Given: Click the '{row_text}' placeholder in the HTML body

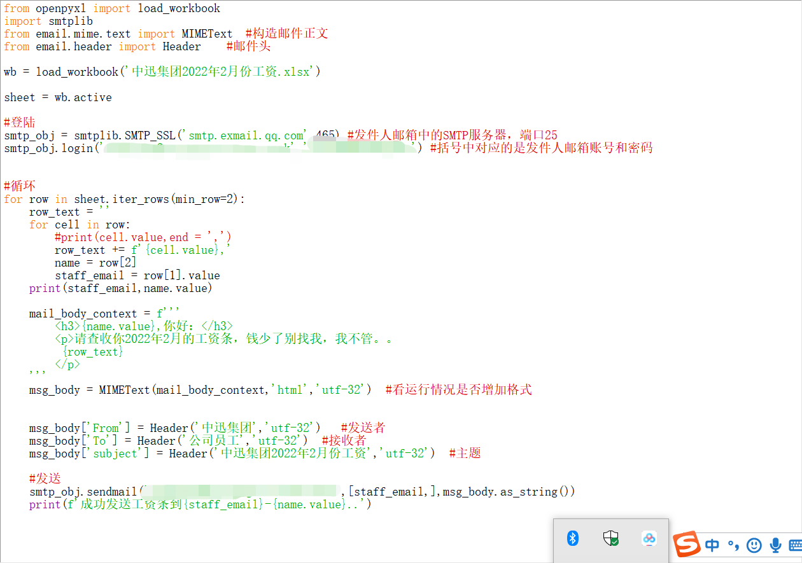Looking at the screenshot, I should (x=92, y=352).
